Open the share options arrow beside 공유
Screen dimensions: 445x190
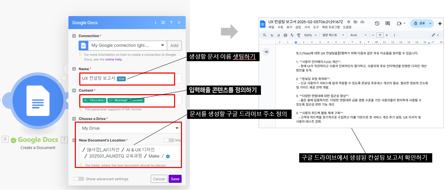coord(430,23)
